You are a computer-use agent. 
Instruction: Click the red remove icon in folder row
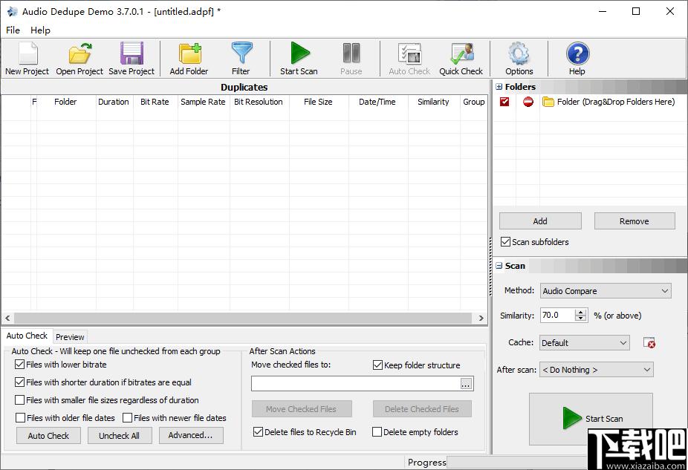528,102
